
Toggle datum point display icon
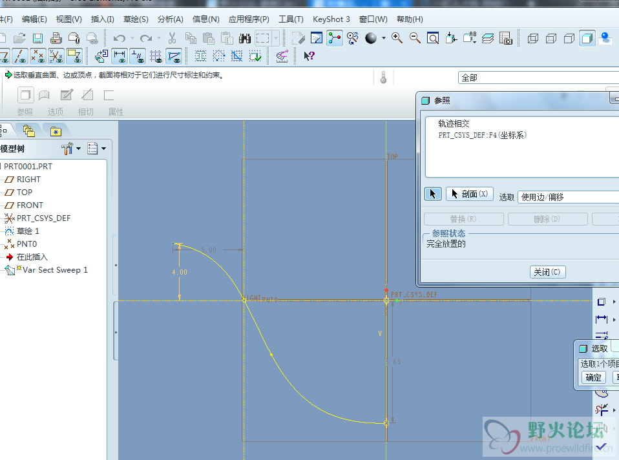coord(38,56)
